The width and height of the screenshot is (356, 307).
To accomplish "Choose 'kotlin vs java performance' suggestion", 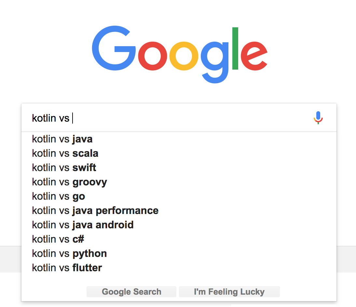I will pyautogui.click(x=179, y=210).
